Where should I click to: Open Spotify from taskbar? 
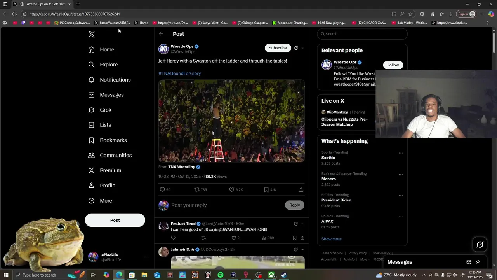pyautogui.click(x=220, y=275)
